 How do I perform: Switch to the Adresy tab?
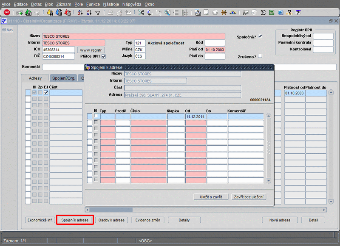point(35,78)
